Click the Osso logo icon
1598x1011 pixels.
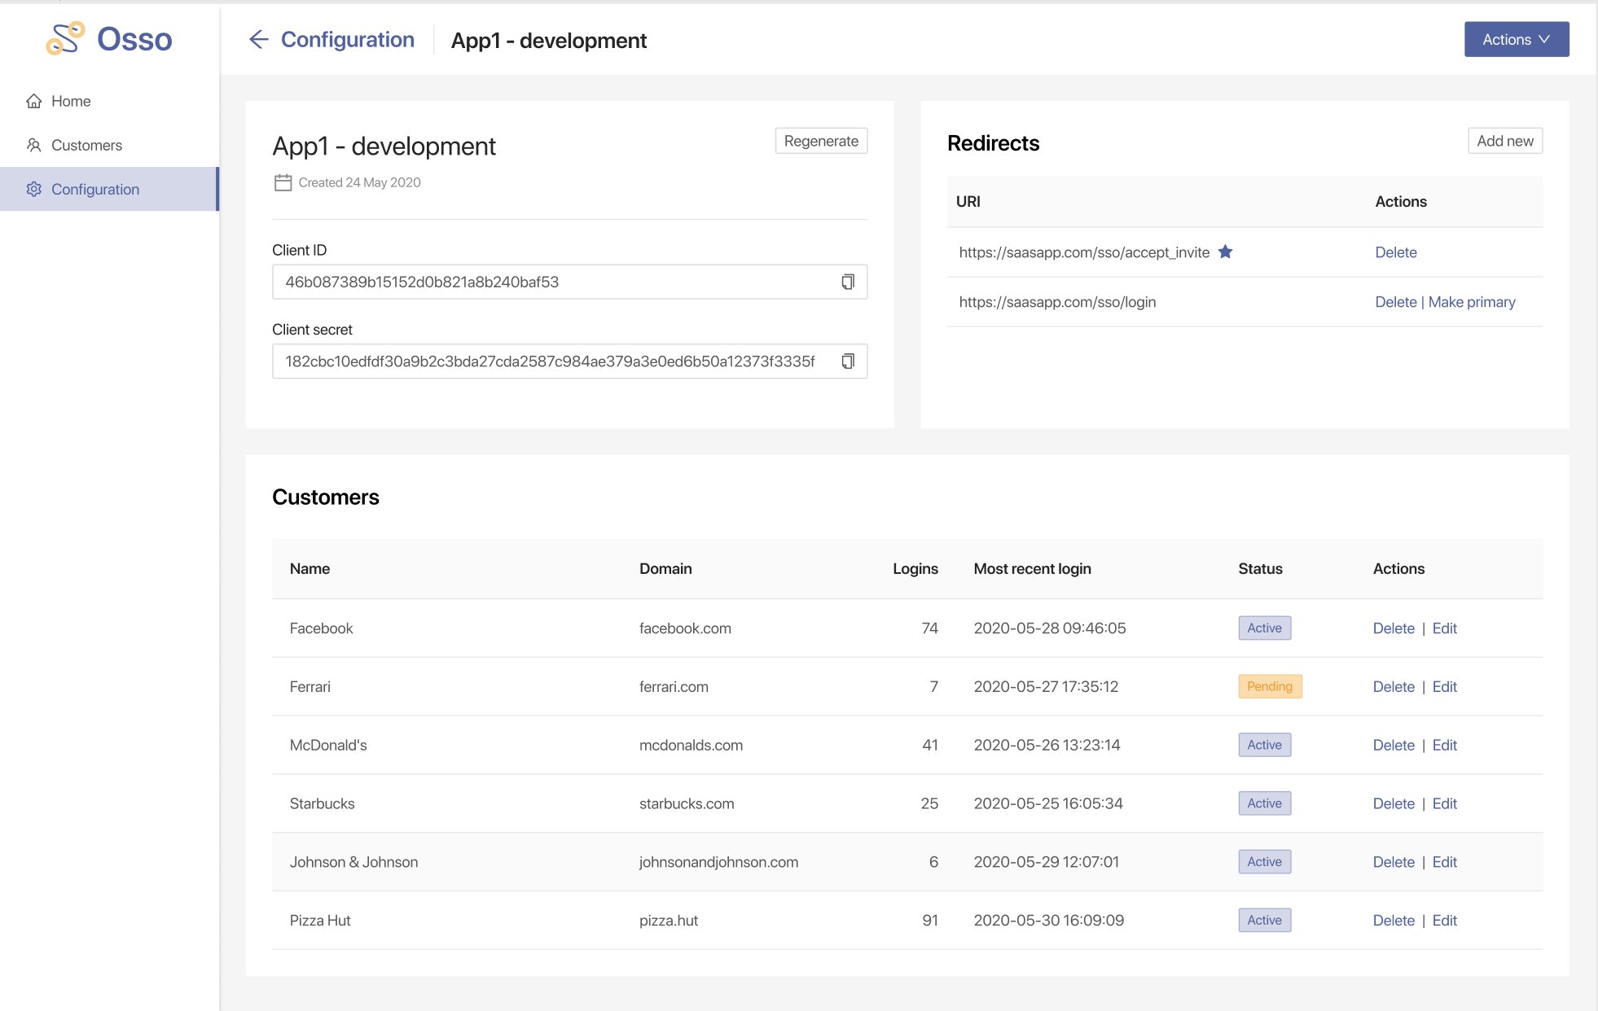coord(65,38)
